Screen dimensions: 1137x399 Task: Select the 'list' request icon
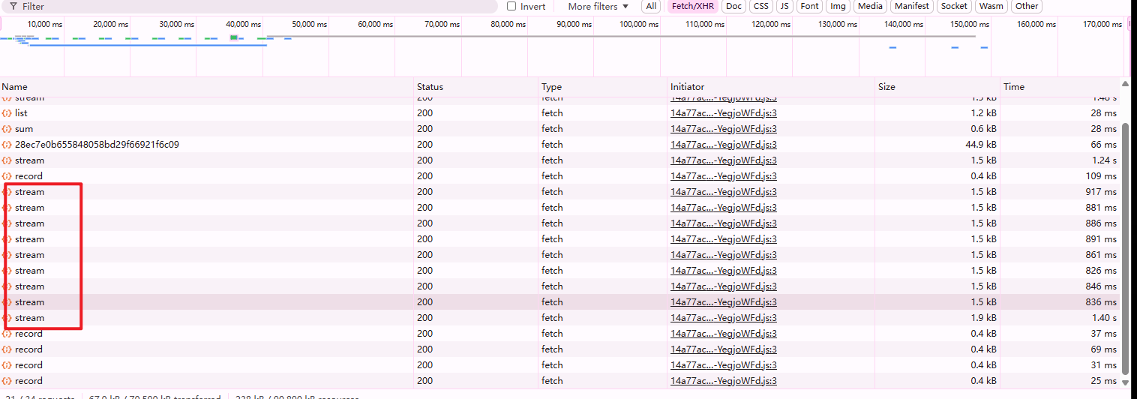pos(7,113)
